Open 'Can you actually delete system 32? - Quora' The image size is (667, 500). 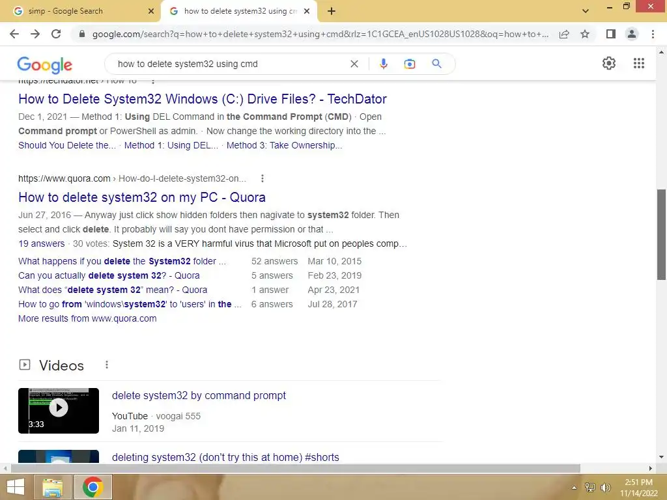point(109,275)
